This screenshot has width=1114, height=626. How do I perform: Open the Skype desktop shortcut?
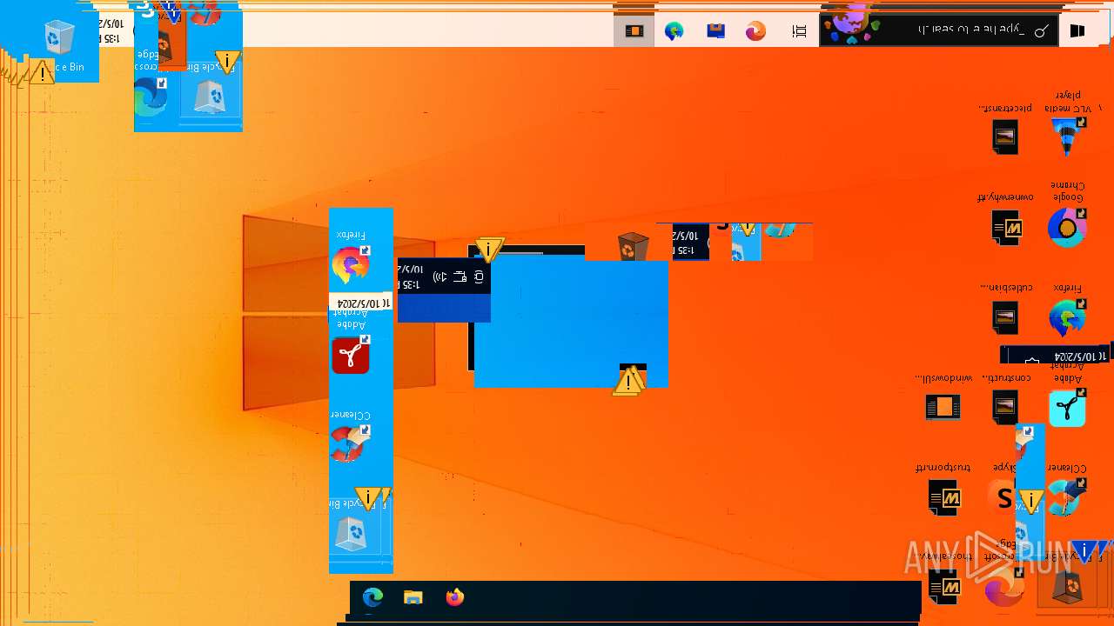(x=1003, y=498)
